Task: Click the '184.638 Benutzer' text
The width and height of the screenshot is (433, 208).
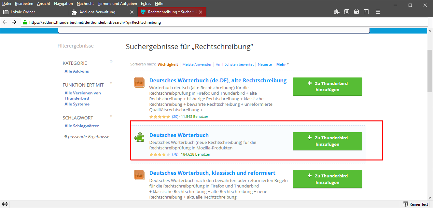Action: click(196, 154)
